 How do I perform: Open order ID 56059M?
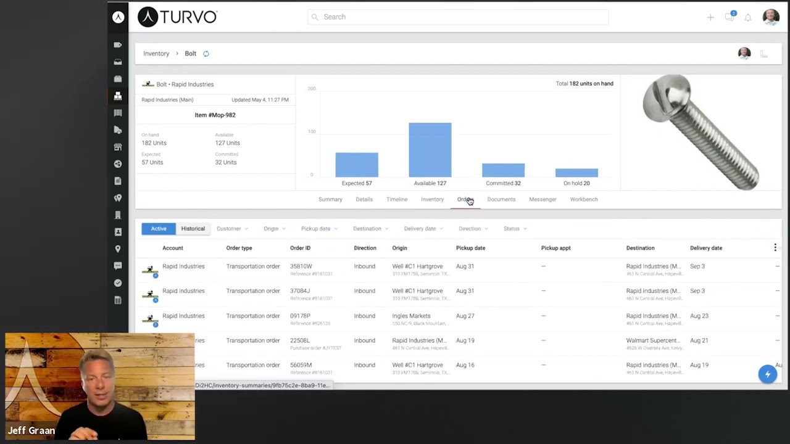[x=301, y=365]
